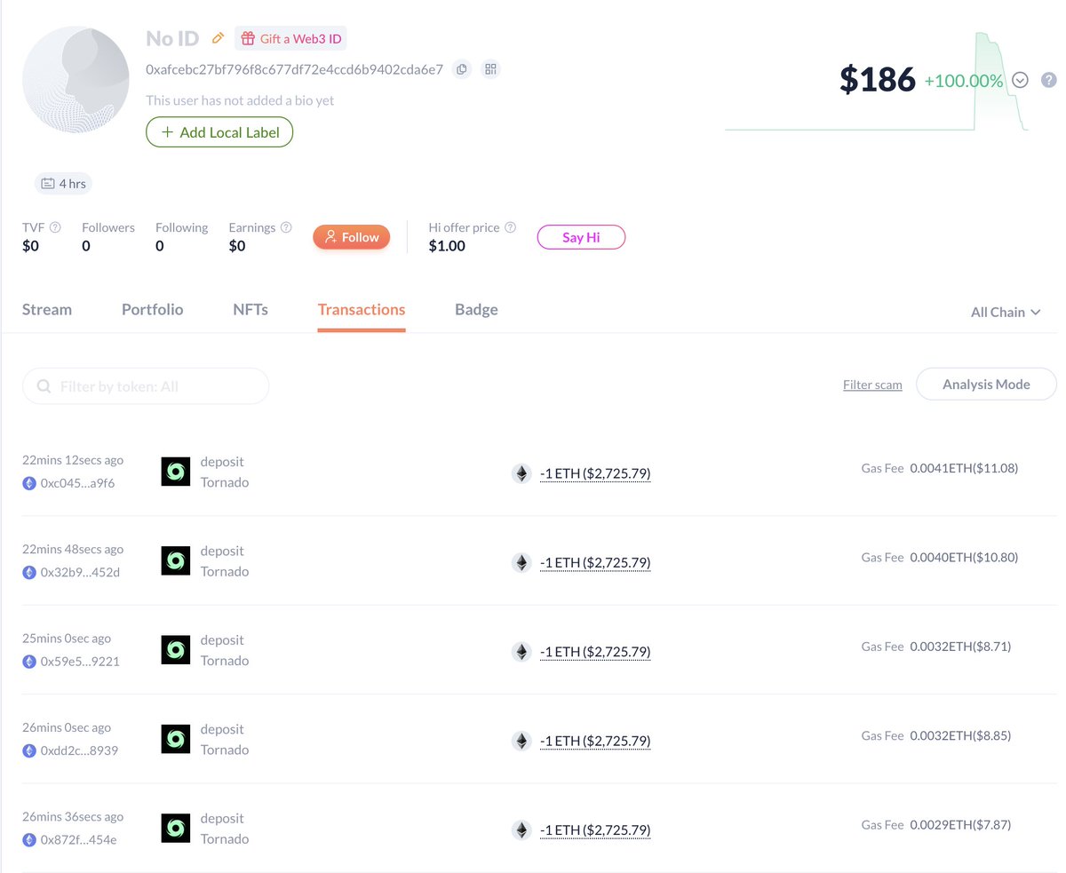Focus the Filter by token search field

[146, 386]
